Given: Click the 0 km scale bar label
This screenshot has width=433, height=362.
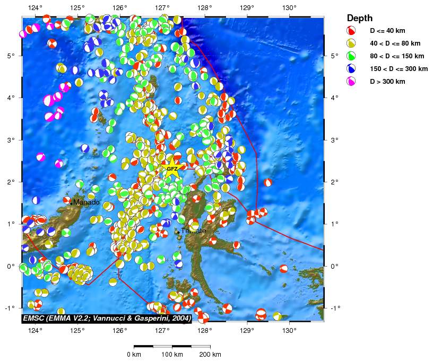Looking at the screenshot, I should pos(134,354).
